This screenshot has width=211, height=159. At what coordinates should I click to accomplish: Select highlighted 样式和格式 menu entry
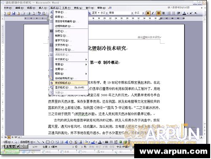click(x=69, y=83)
